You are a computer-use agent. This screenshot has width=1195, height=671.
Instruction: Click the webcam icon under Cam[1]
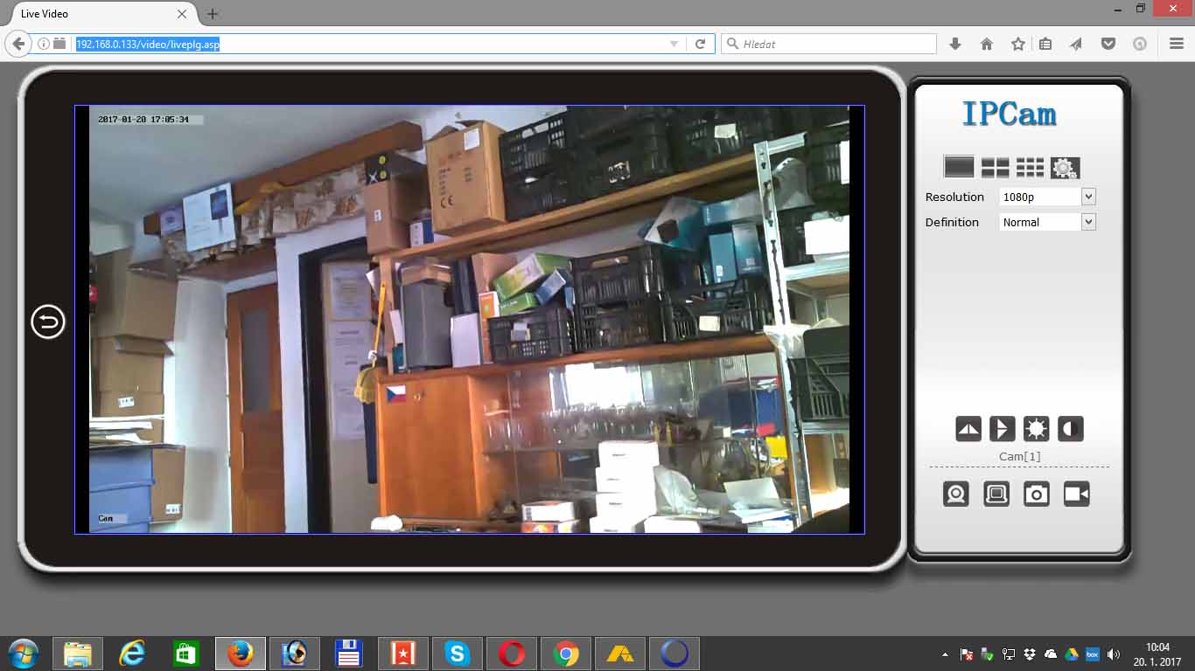pos(956,494)
